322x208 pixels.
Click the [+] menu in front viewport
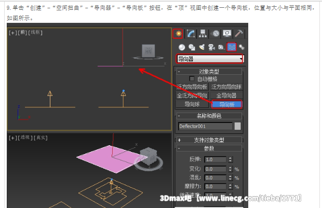pos(13,33)
